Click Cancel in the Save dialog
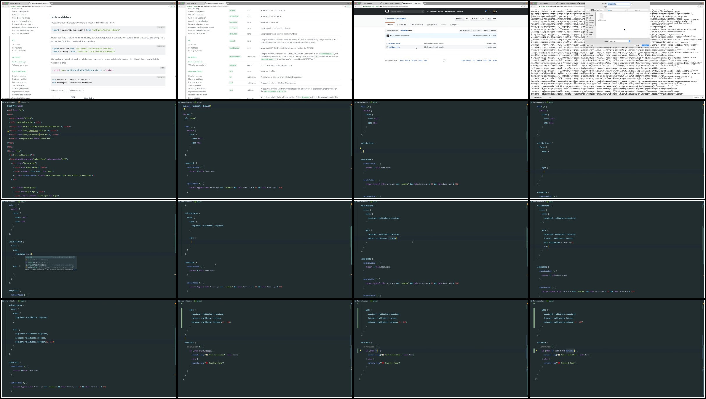Screen dimensions: 706x399 point(637,45)
